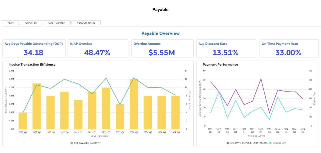Click the purple line peak at 2023 Q3
The width and height of the screenshot is (321, 153).
pos(261,79)
